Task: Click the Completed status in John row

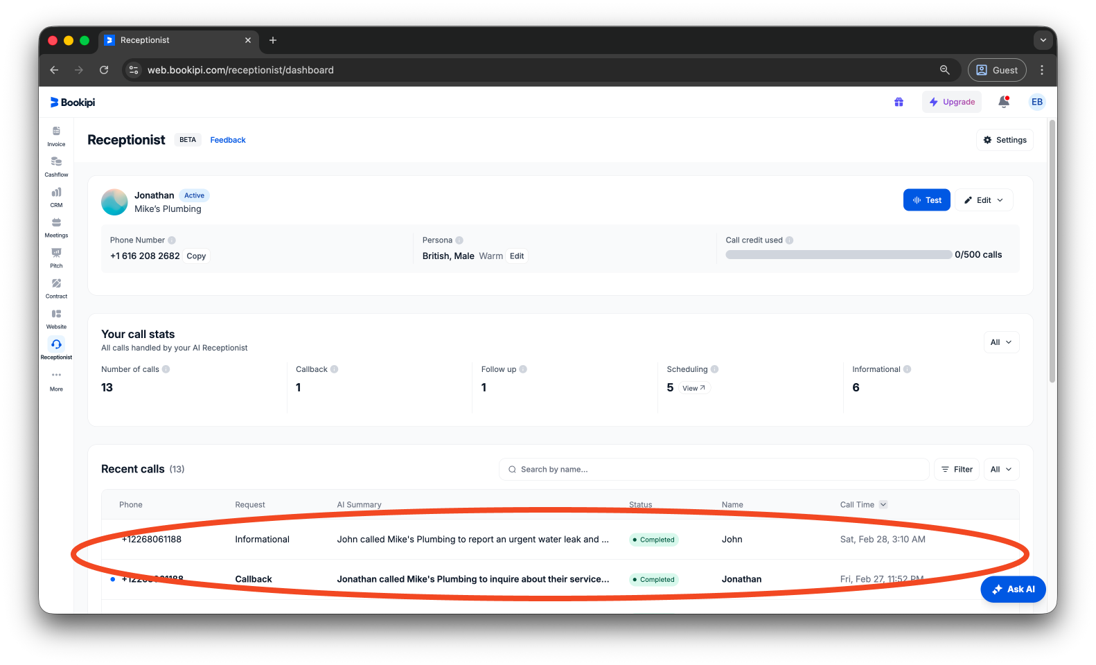Action: (653, 540)
